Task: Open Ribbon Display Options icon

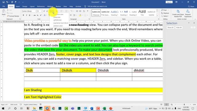Action: 176,2
